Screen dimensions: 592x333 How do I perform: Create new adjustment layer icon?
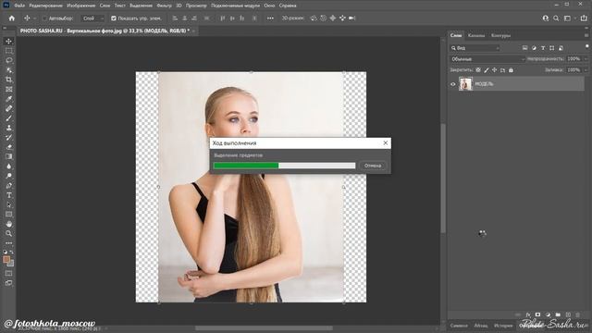click(548, 314)
